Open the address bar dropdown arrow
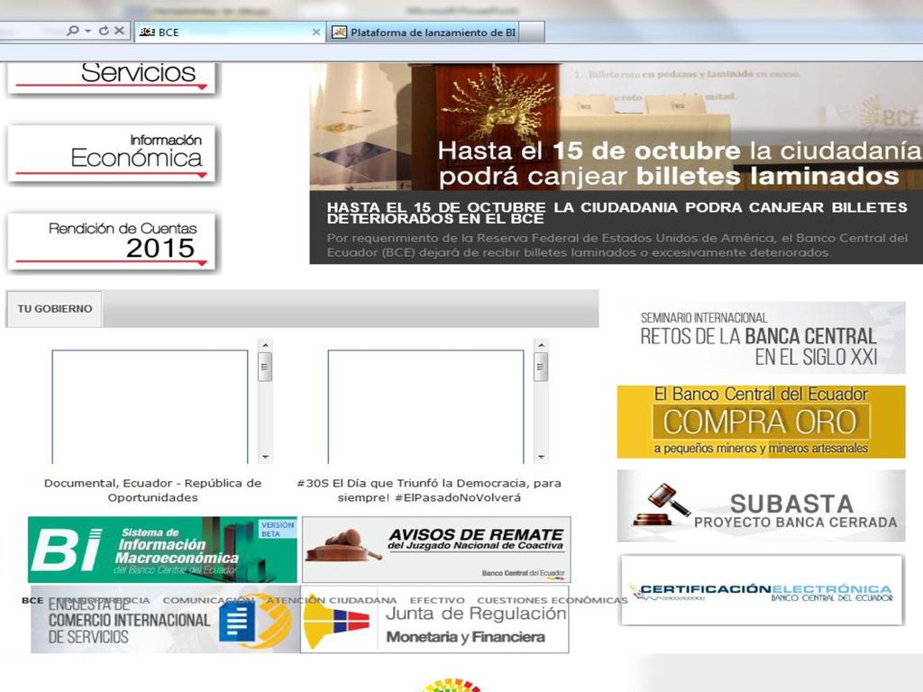Viewport: 923px width, 692px height. (87, 32)
